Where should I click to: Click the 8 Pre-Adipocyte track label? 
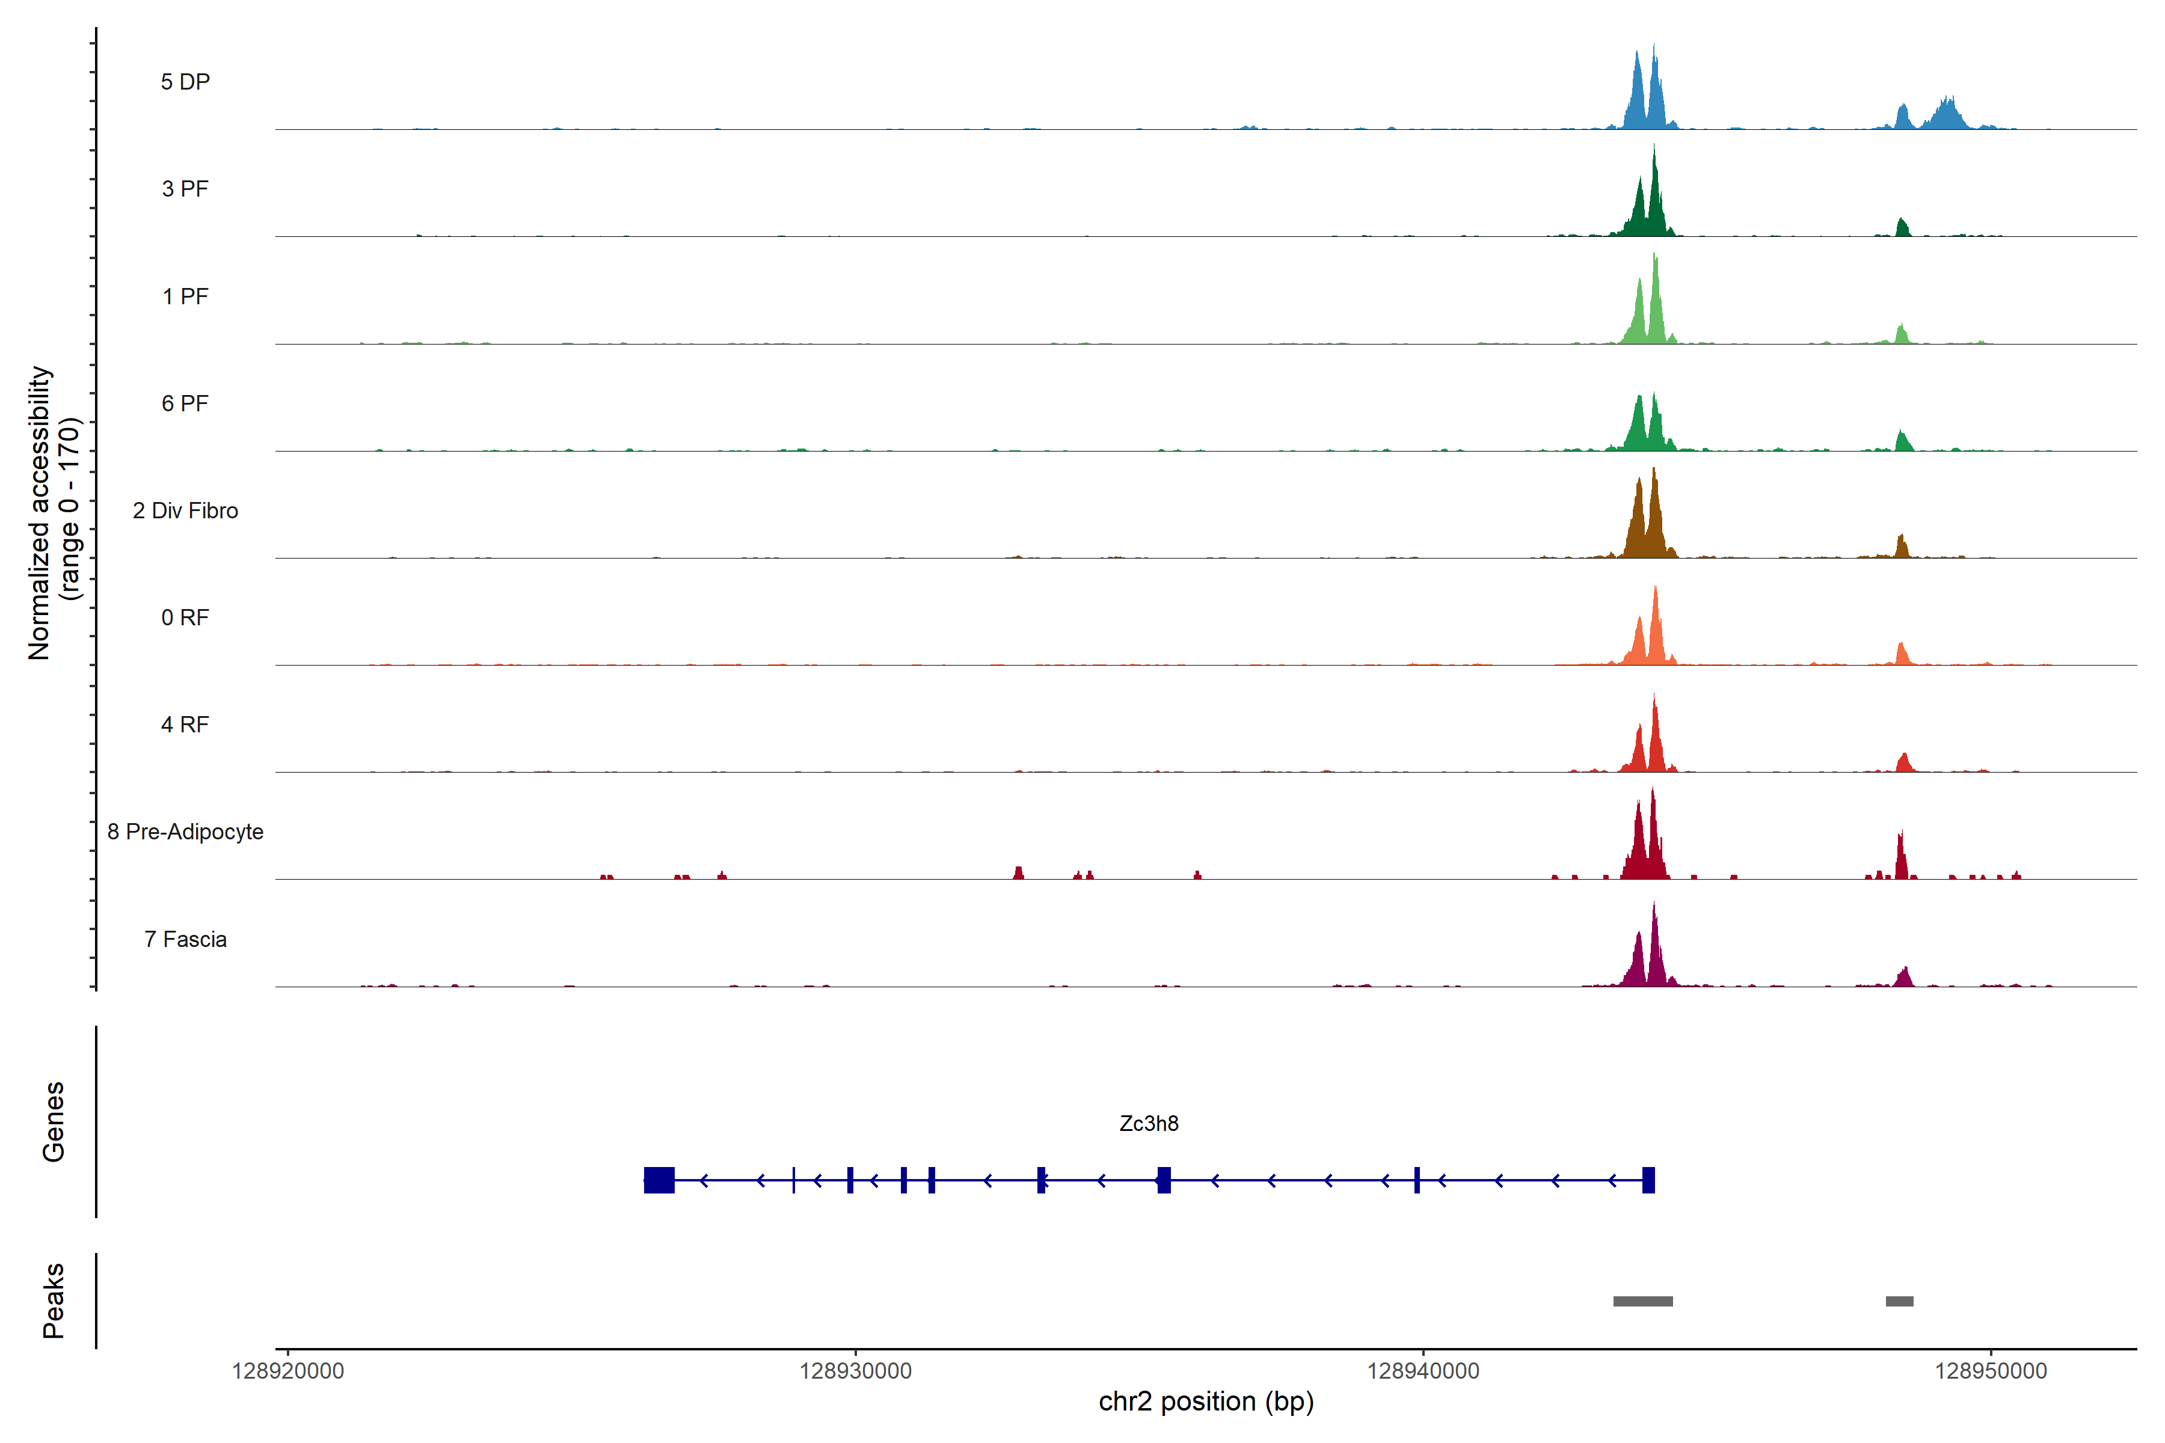coord(185,831)
